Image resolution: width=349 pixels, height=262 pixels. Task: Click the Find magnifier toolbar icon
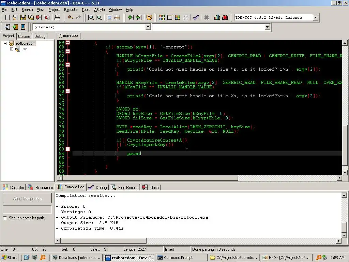[91, 17]
